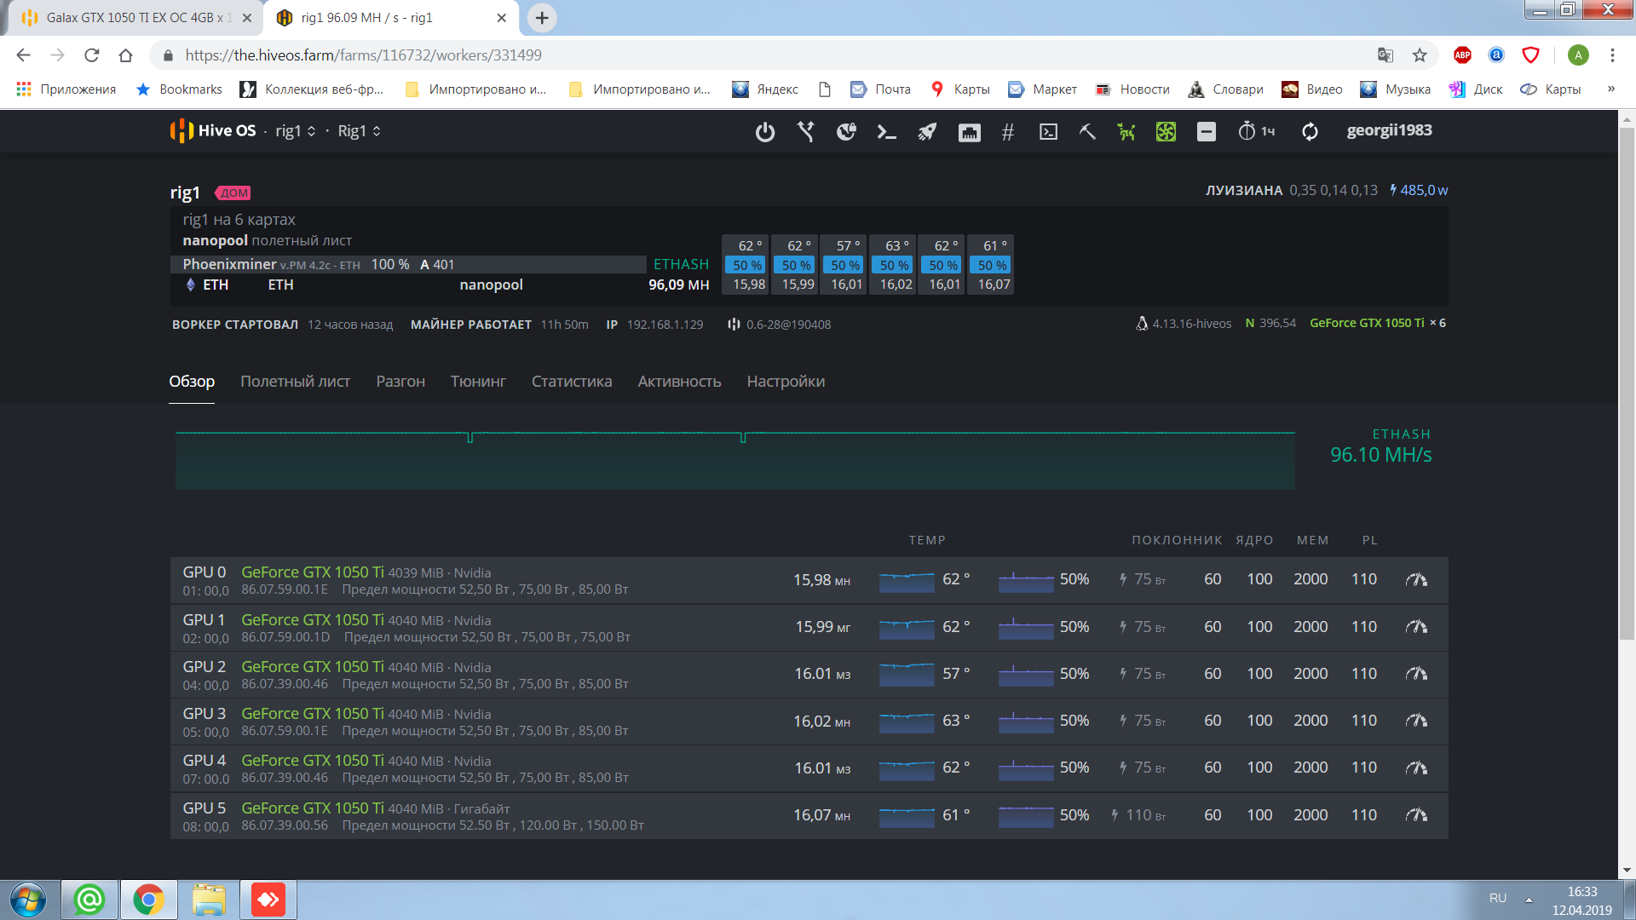The image size is (1636, 920).
Task: Click the ДОМ tag next to rig1
Action: [233, 193]
